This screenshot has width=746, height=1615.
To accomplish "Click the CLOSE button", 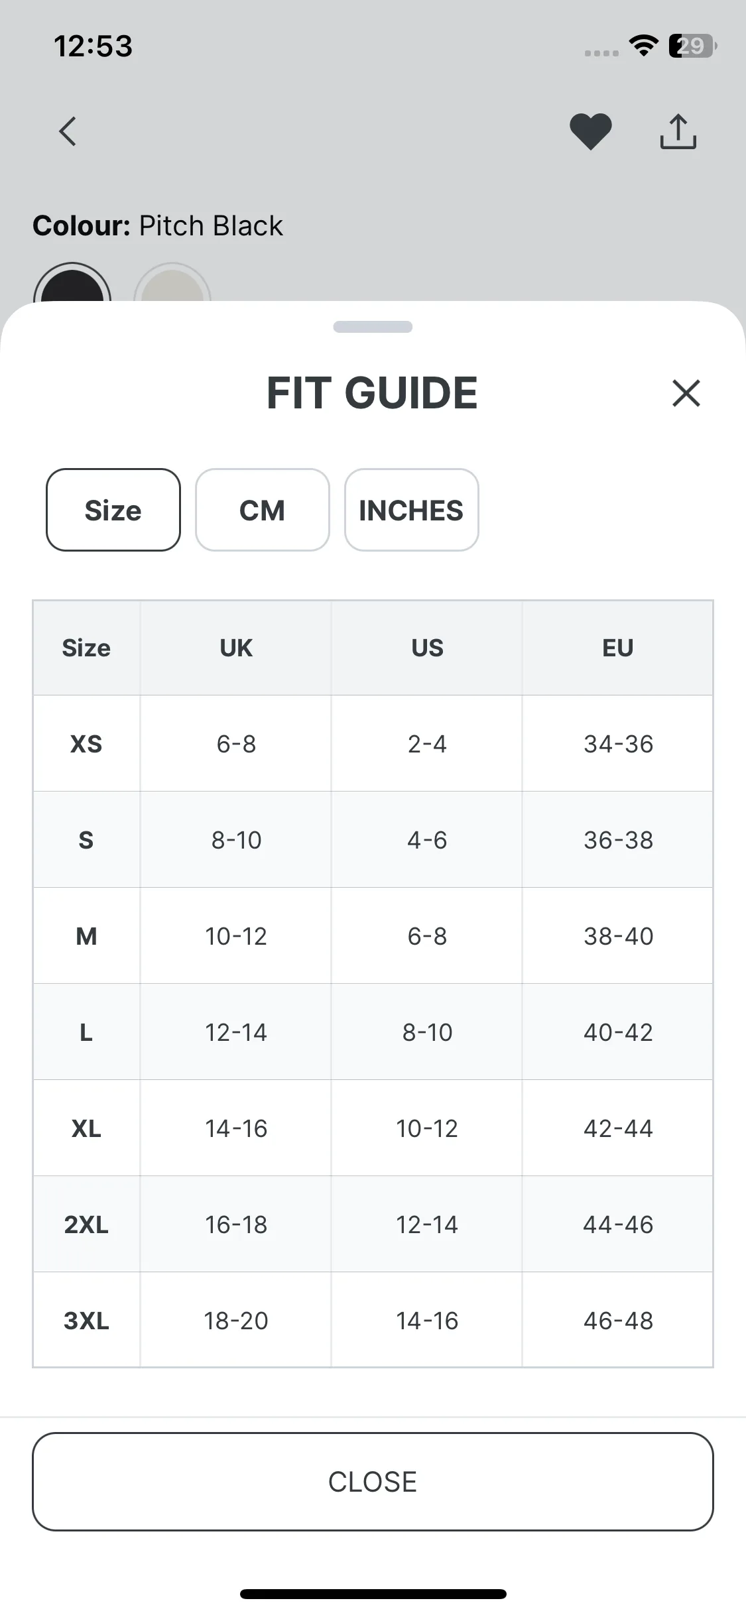I will 373,1482.
